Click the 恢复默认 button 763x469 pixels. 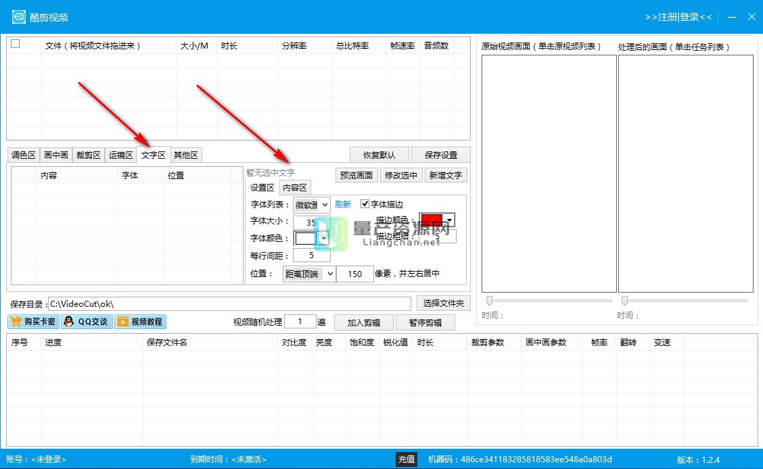tap(379, 155)
